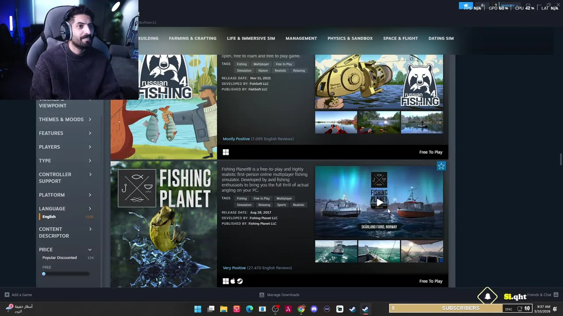Open the Windows Start menu

pos(198,309)
